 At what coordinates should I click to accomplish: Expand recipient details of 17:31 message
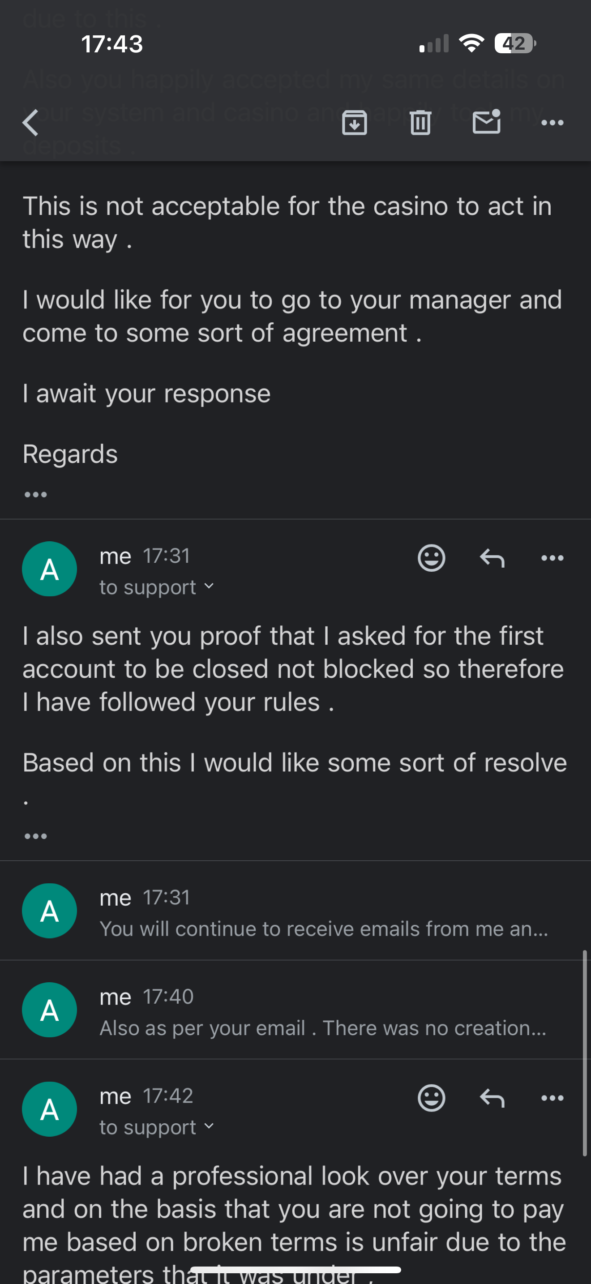pos(209,586)
